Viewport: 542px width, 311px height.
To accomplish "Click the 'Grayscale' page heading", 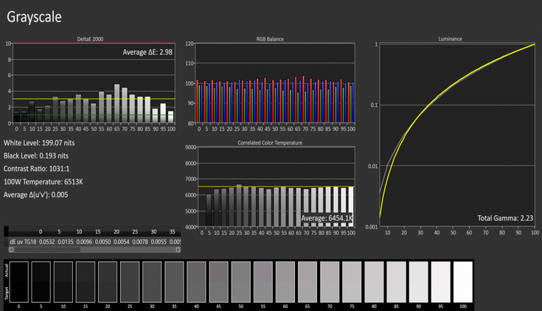I will (x=34, y=17).
